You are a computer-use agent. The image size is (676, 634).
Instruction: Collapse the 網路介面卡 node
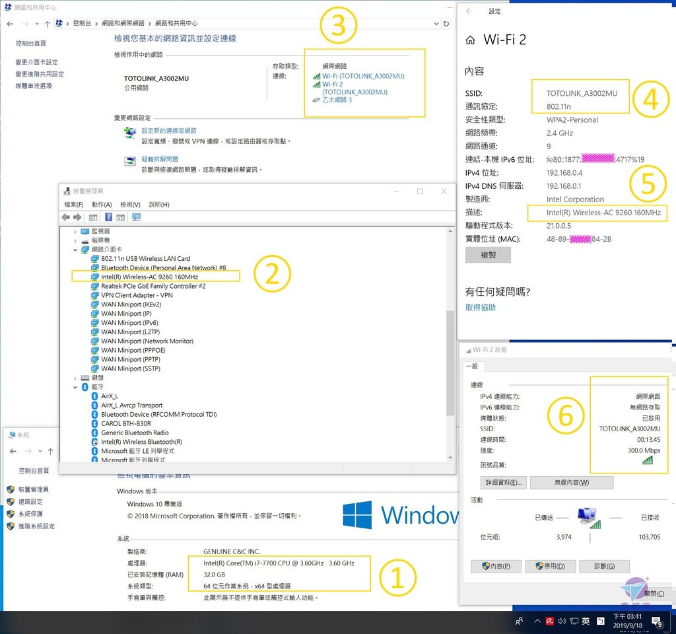coord(75,250)
